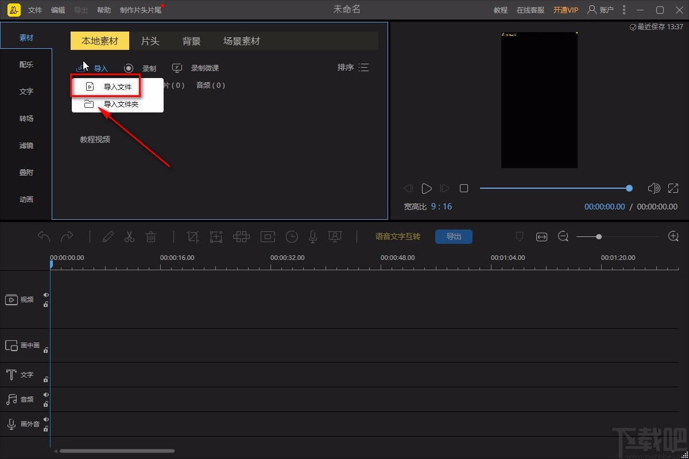Toggle lock on the 音频 track
689x459 pixels.
coord(46,404)
